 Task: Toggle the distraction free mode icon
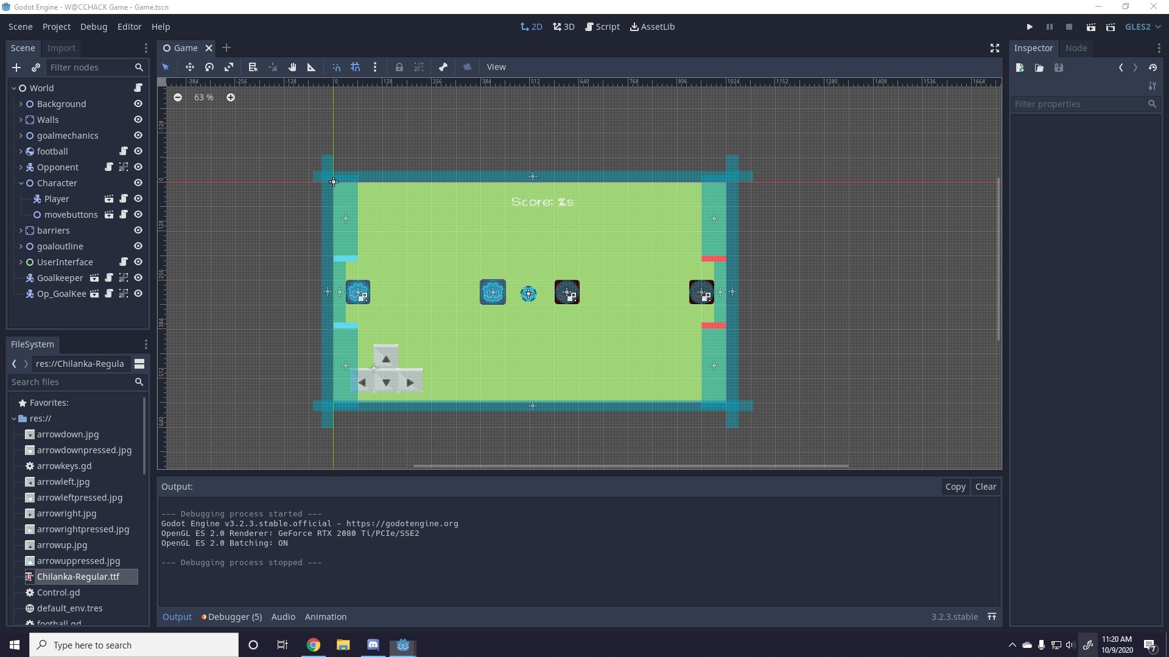pyautogui.click(x=994, y=48)
